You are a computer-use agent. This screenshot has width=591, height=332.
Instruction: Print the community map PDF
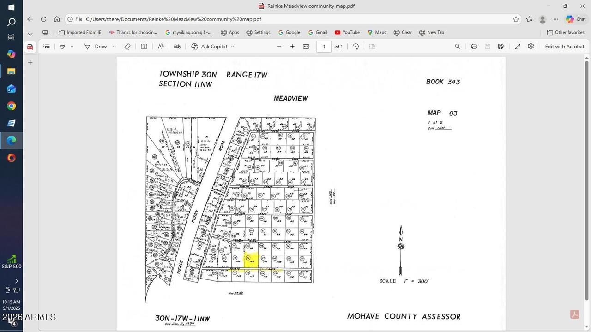click(x=474, y=47)
